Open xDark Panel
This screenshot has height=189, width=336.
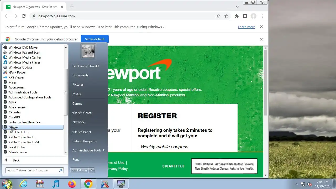82,132
